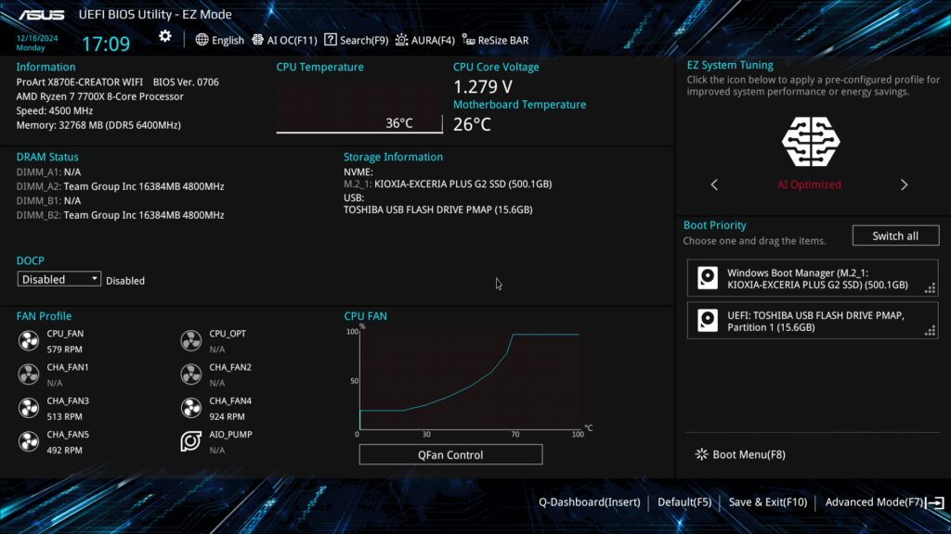
Task: Click the AI Optimized brain icon
Action: [x=810, y=142]
